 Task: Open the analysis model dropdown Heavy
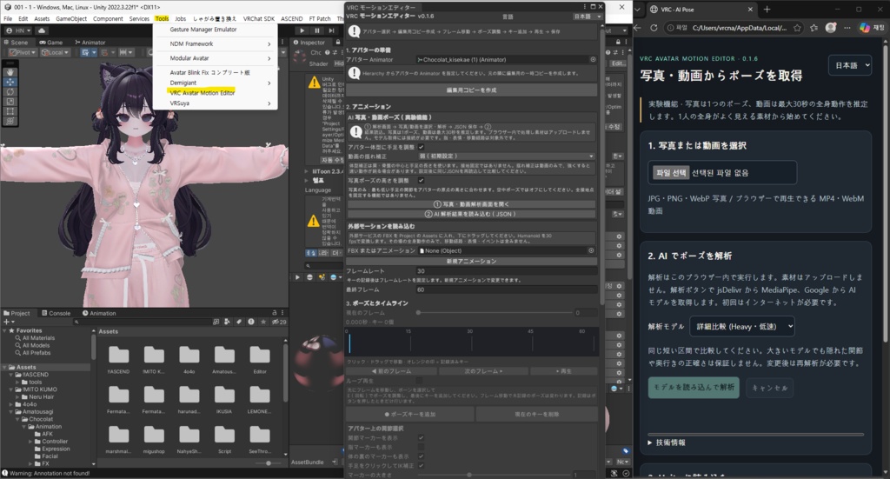click(x=742, y=326)
